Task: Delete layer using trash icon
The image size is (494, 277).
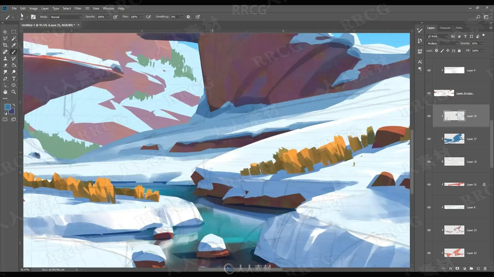Action: pos(485,269)
